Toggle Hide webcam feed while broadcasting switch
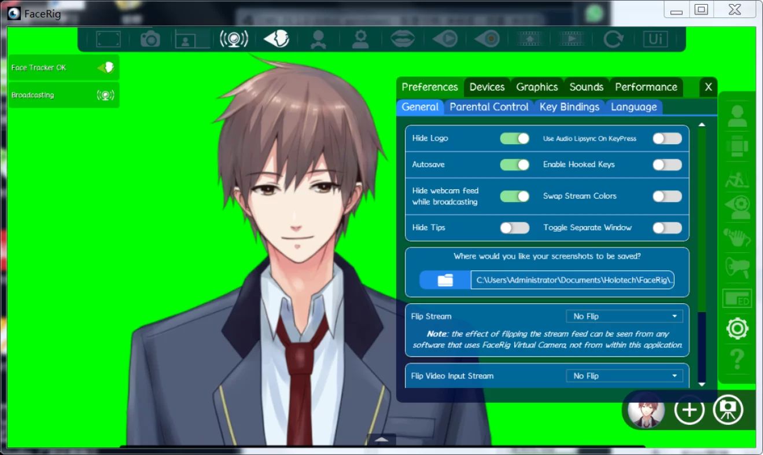This screenshot has height=455, width=763. coord(515,196)
